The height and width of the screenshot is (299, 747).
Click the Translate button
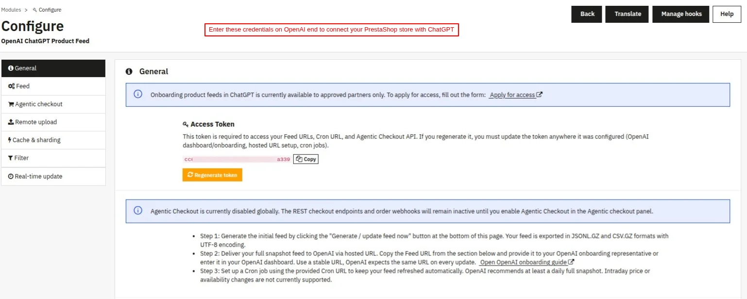628,14
